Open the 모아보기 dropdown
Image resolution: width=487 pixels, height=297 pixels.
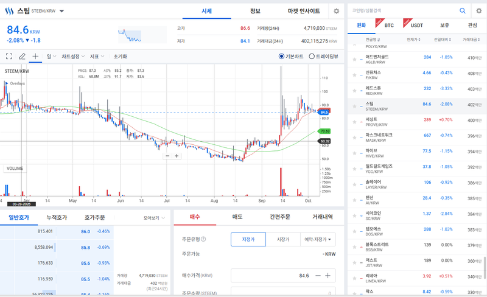pos(154,218)
